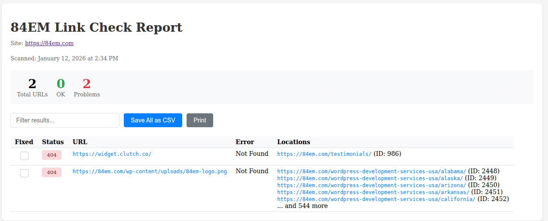Click the Not Found error for 84em-logo.png
Viewport: 548px width, 221px height.
pos(252,171)
